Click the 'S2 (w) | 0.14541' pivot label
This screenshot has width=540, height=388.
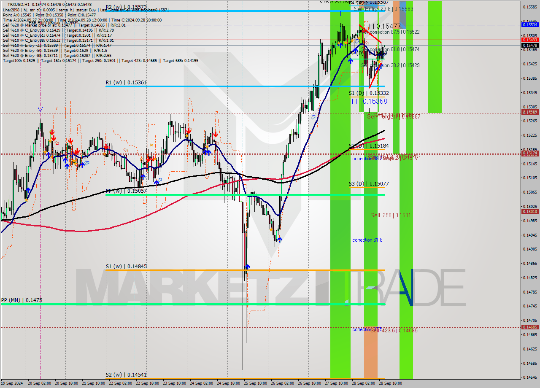[x=126, y=375]
